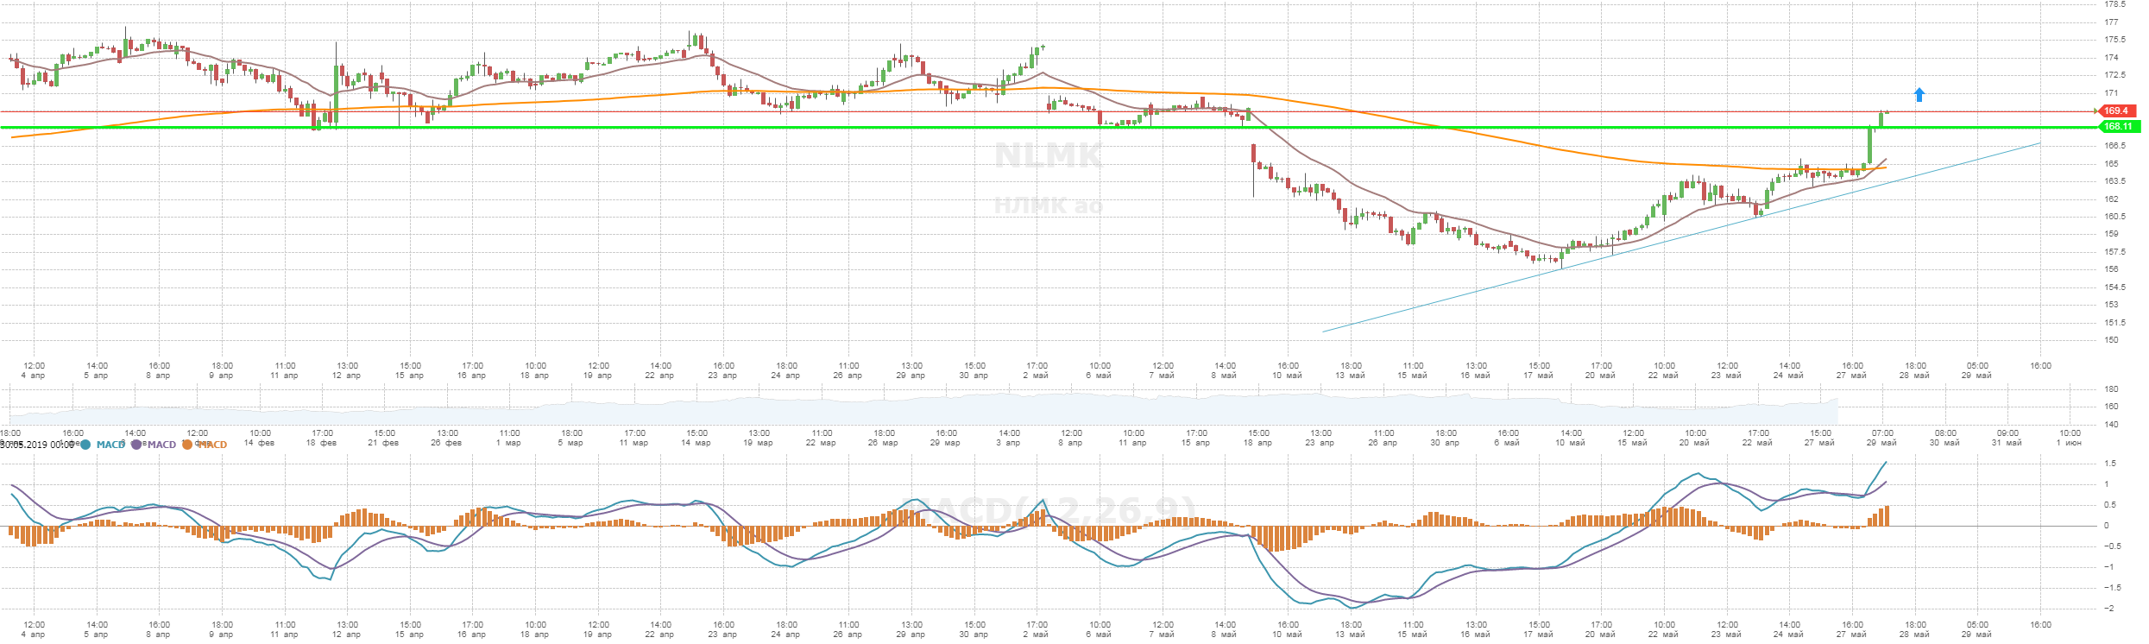Viewport: 2149px width, 644px height.
Task: Click the thick green horizontal level line
Action: pos(1049,128)
